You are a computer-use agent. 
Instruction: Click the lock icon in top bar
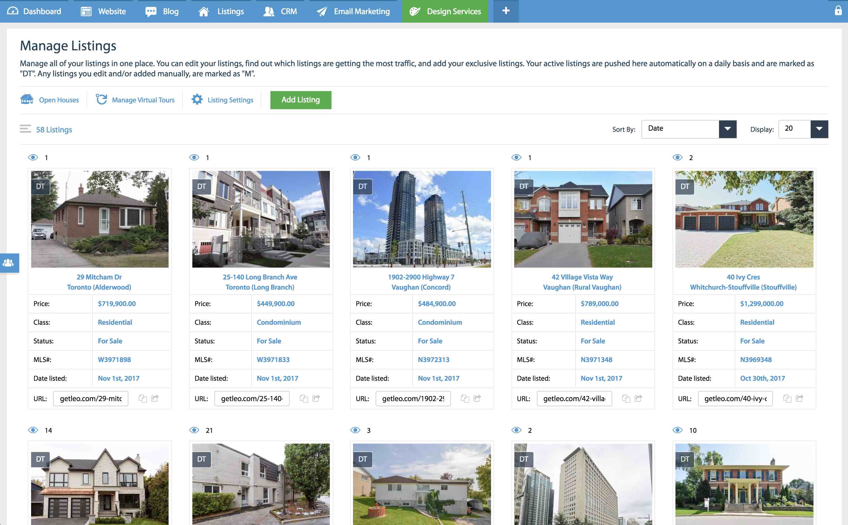click(x=838, y=11)
